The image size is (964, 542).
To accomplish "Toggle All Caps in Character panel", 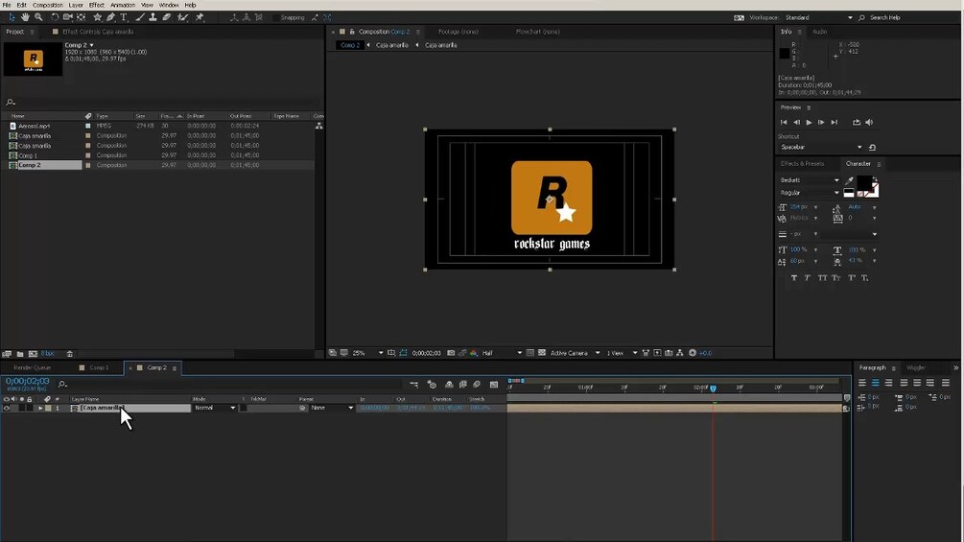I will (822, 278).
